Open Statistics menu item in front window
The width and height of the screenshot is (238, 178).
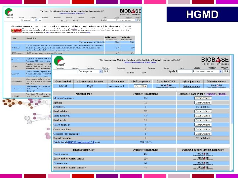click(x=75, y=68)
